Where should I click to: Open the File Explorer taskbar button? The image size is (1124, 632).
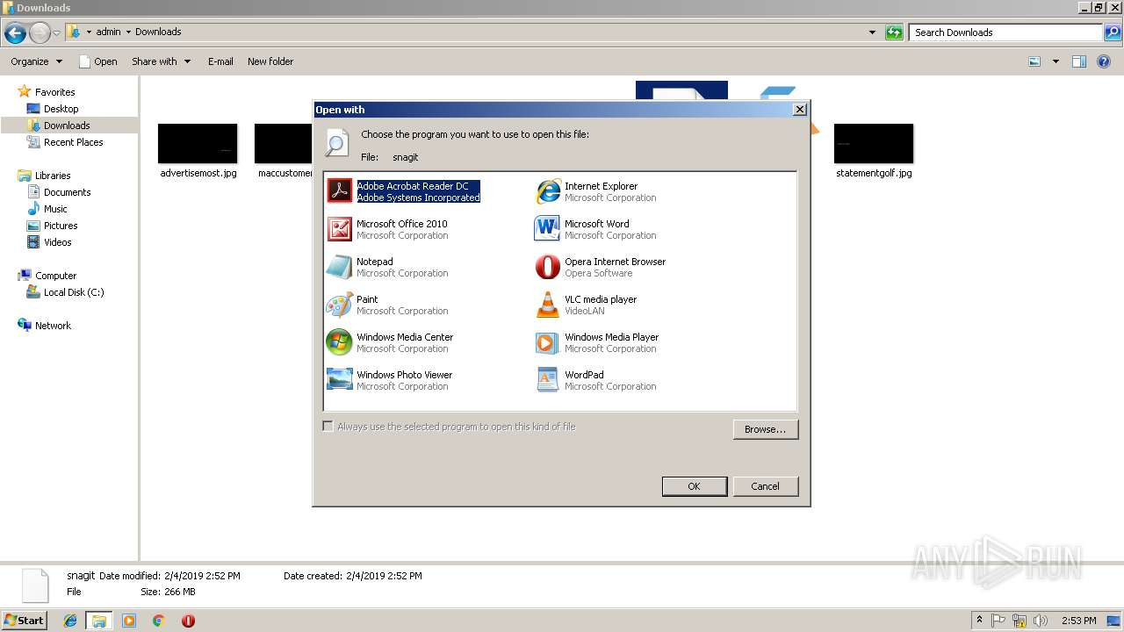pyautogui.click(x=99, y=621)
